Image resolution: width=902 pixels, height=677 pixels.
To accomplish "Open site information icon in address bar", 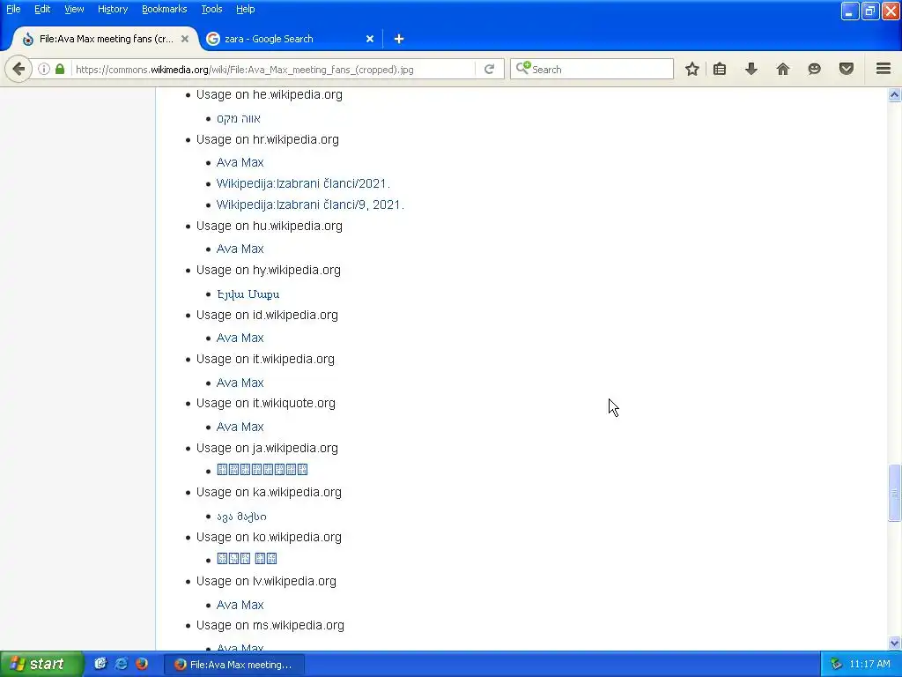I will coord(44,69).
